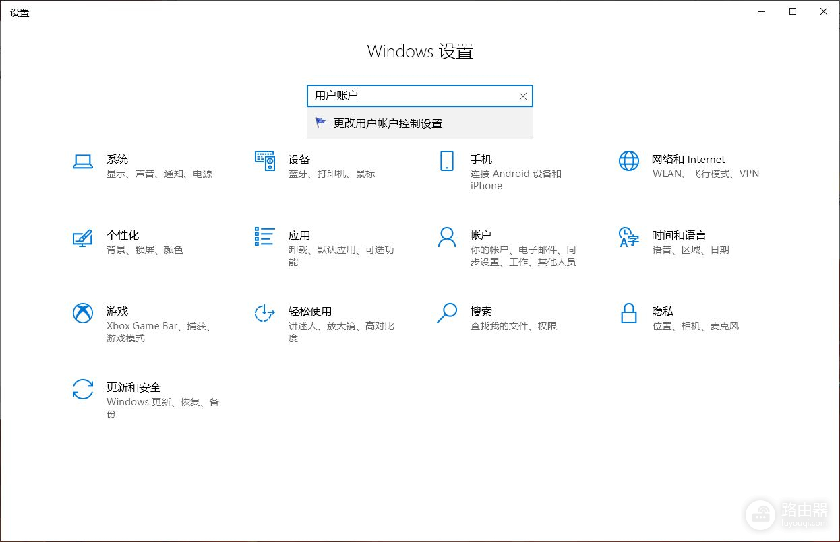The height and width of the screenshot is (542, 840).
Task: Open the 应用 (Apps) list icon
Action: (264, 237)
